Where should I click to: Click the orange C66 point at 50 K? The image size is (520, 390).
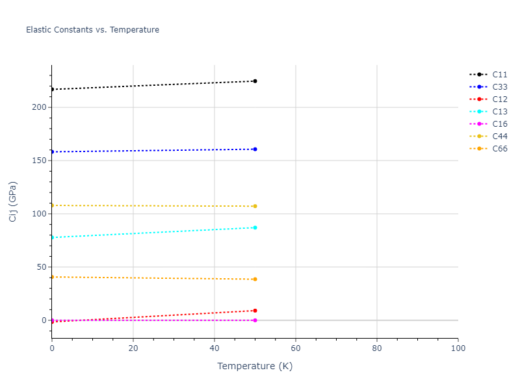[x=255, y=279]
